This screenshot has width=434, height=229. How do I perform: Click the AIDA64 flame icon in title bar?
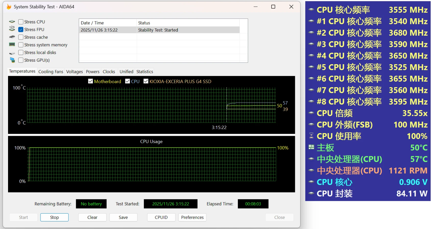click(9, 7)
